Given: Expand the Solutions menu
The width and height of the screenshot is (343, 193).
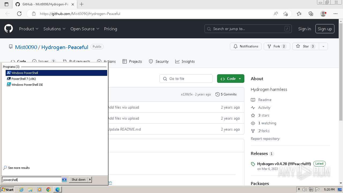Looking at the screenshot, I should [54, 29].
